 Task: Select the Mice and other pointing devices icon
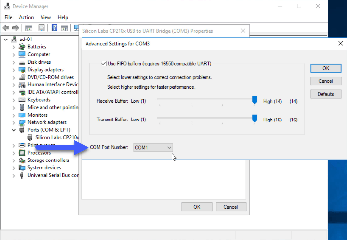tap(22, 107)
